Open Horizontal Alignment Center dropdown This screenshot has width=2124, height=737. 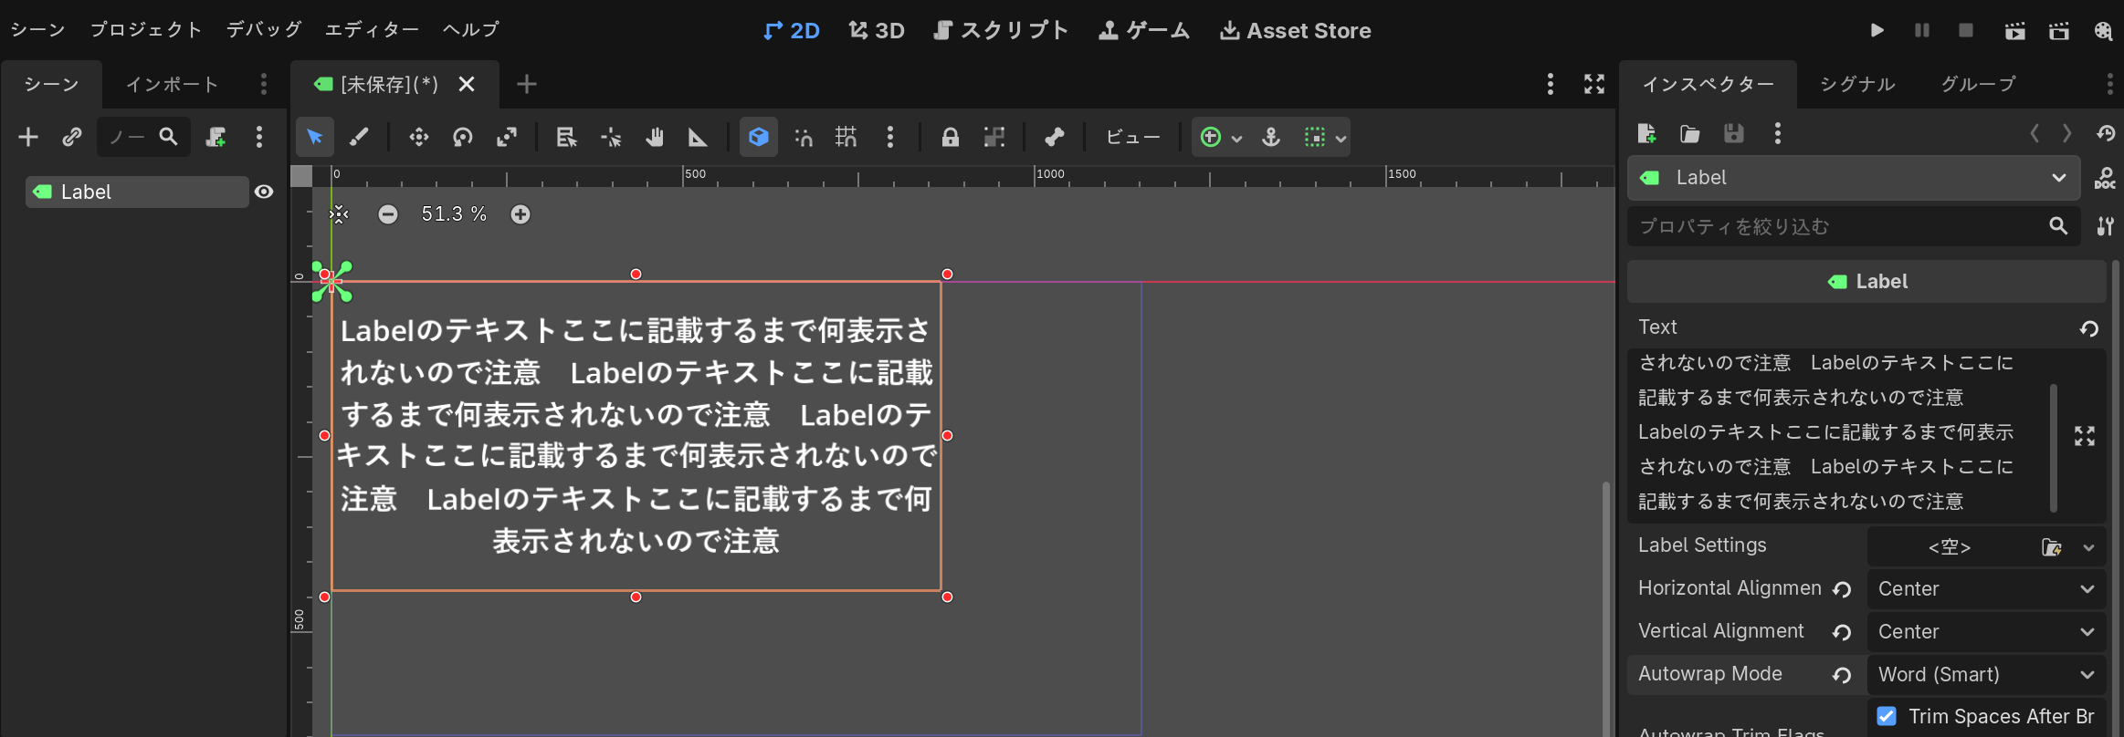pos(1986,589)
